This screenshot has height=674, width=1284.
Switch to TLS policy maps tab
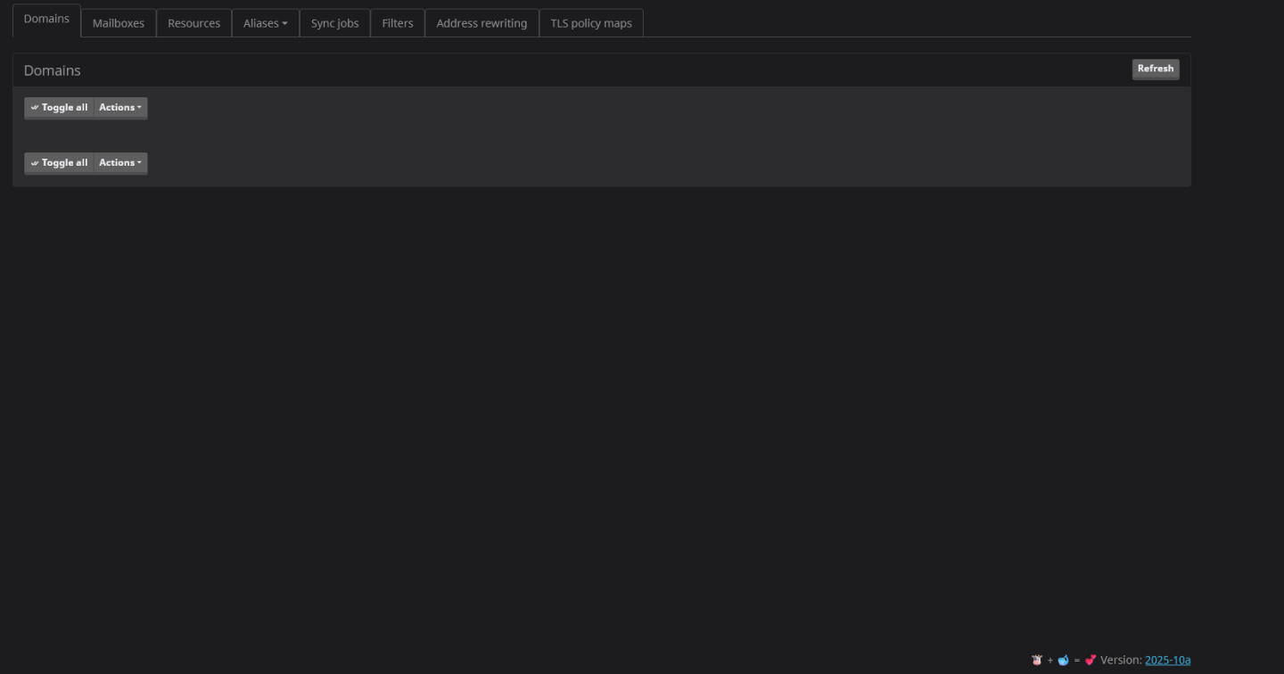point(590,23)
